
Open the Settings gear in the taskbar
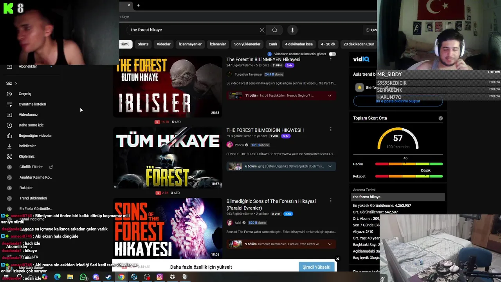point(172,277)
